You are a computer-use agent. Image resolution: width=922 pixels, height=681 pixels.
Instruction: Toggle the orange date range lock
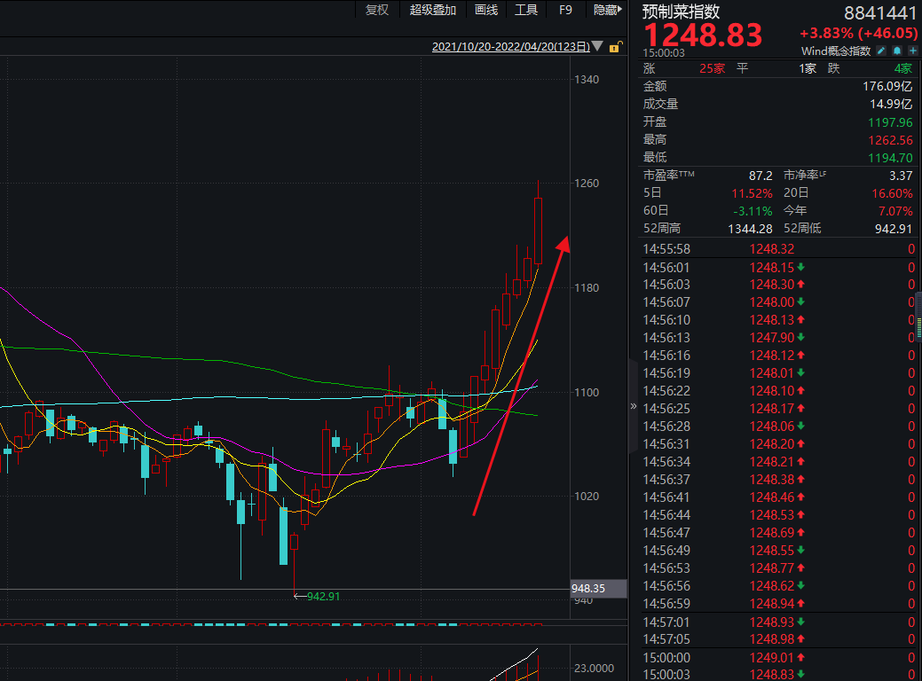[x=614, y=47]
